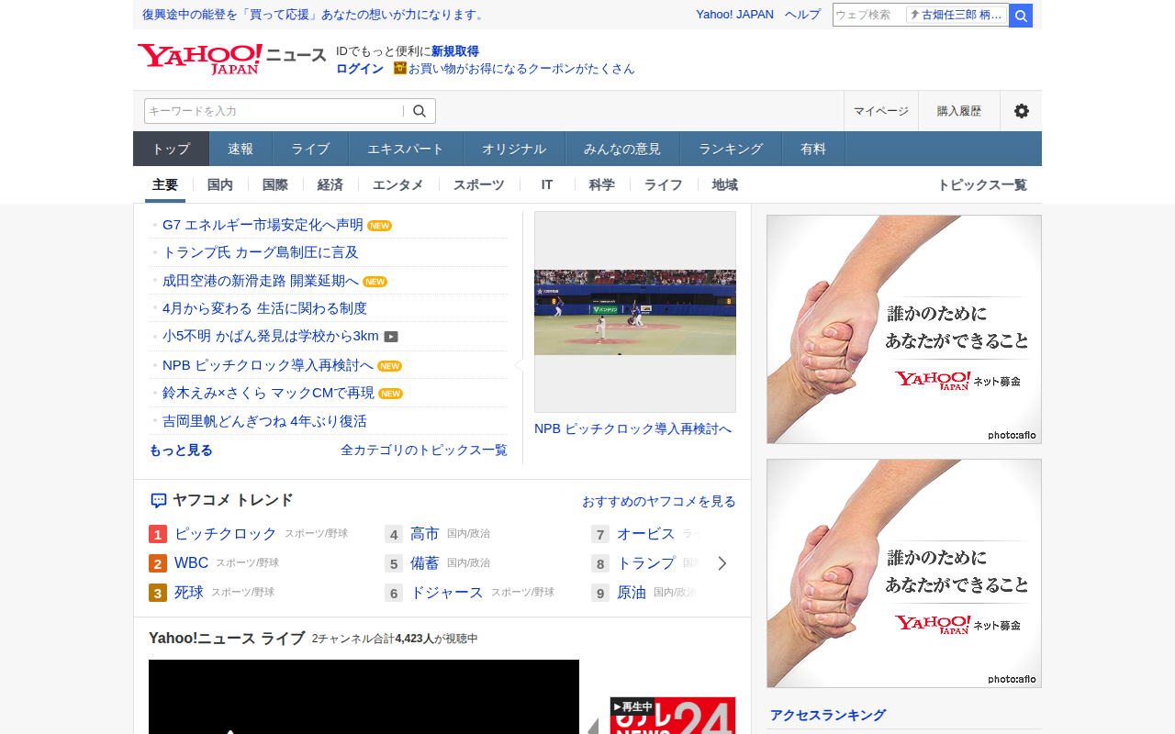Select the 経済 category tab

[x=330, y=184]
